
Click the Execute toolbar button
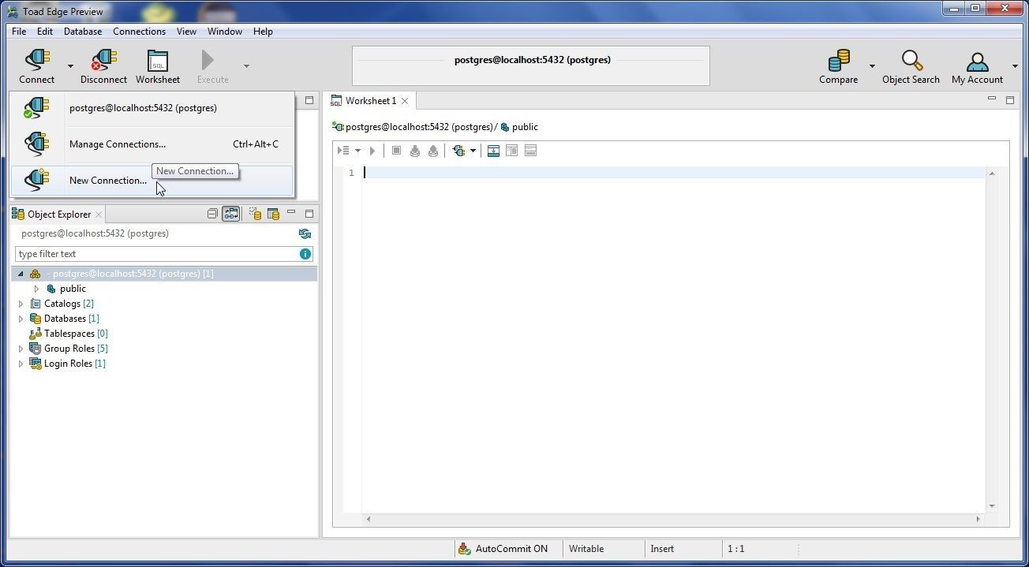(213, 66)
